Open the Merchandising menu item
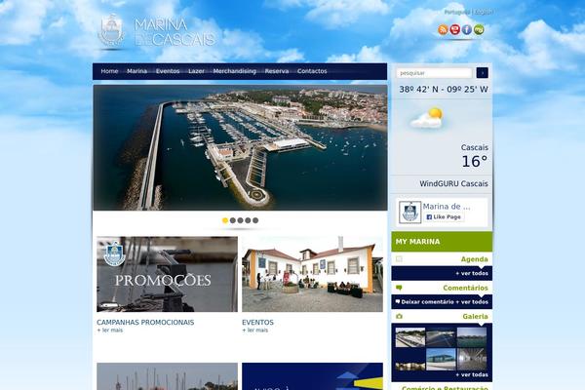This screenshot has height=390, width=585. (x=235, y=71)
